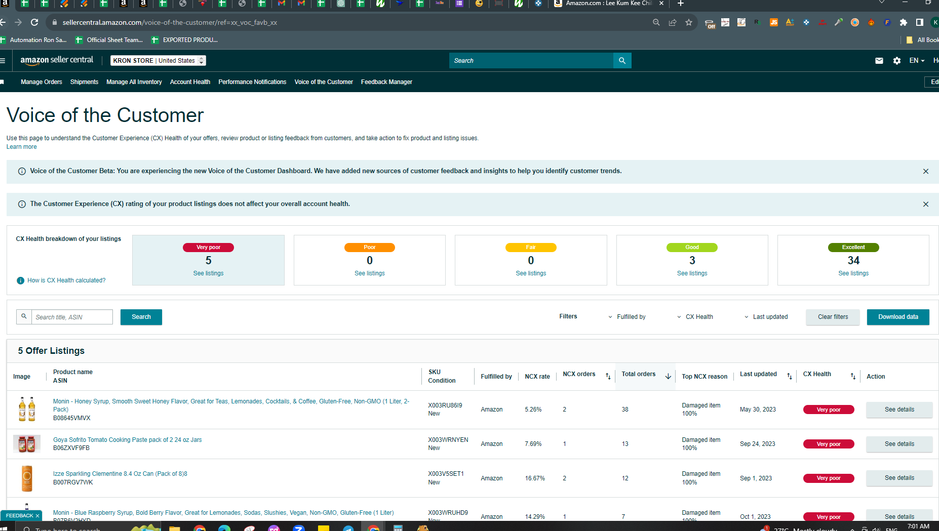
Task: Dismiss the Voice of the Customer Beta banner
Action: tap(926, 172)
